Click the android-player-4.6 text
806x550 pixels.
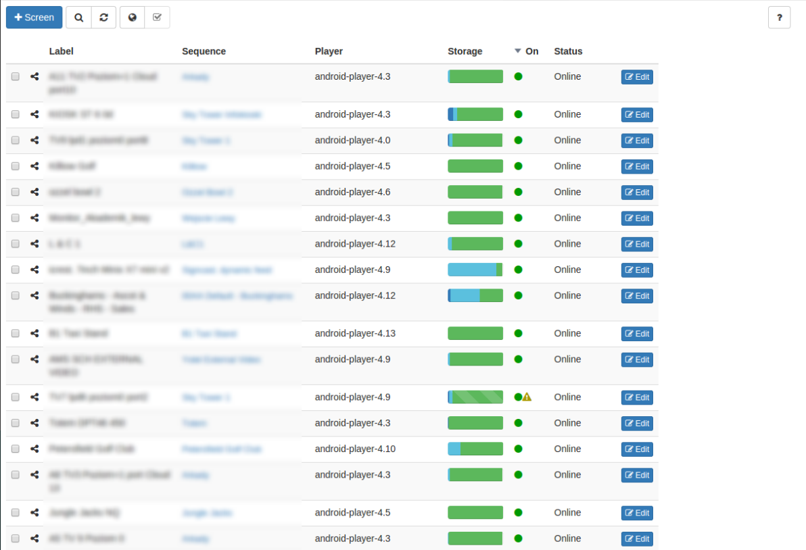[x=353, y=192]
